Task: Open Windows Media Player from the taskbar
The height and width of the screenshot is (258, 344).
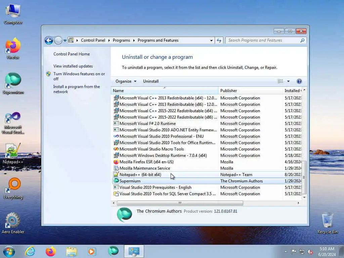Action: (92, 251)
